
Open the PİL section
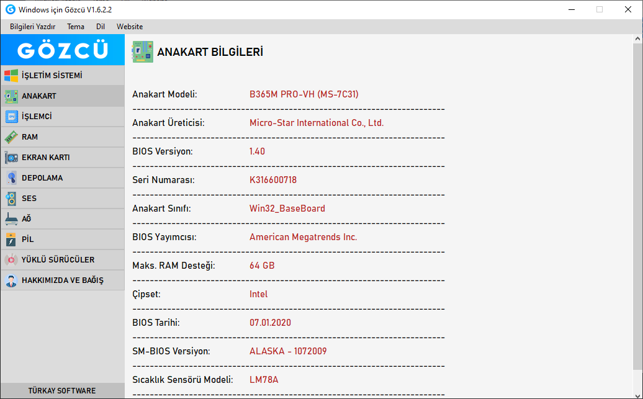[x=62, y=240]
